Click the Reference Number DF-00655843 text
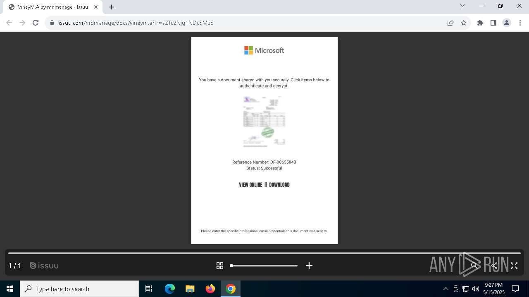Screen dimensions: 529x297 point(264,162)
